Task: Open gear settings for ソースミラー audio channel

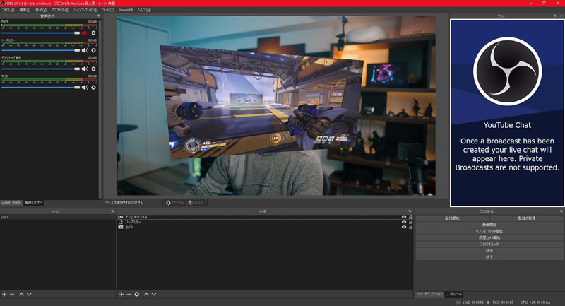Action: (94, 50)
